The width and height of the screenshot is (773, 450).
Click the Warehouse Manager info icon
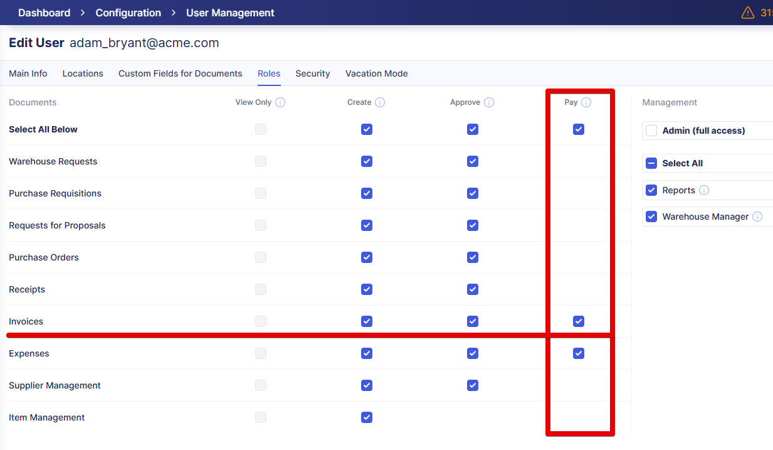(757, 217)
